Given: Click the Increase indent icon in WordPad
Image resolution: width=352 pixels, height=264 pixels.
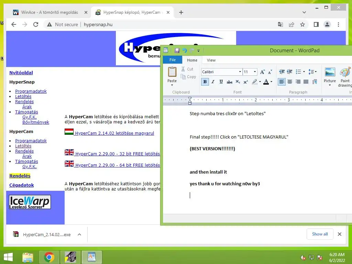Looking at the screenshot, I should pos(290,72).
